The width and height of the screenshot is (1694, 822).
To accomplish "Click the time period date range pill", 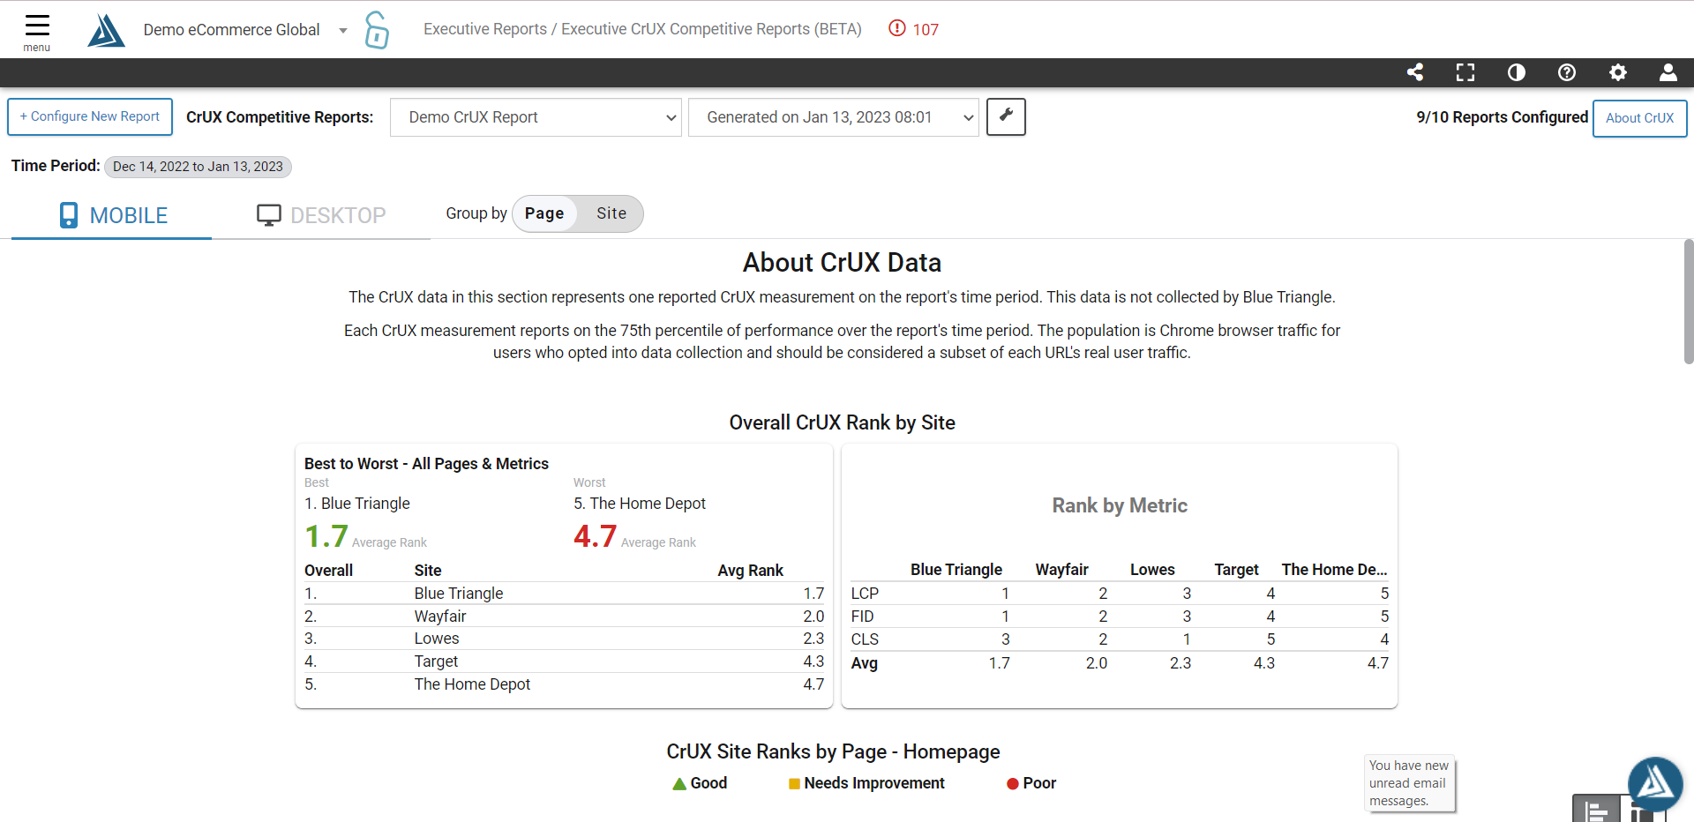I will click(x=198, y=167).
